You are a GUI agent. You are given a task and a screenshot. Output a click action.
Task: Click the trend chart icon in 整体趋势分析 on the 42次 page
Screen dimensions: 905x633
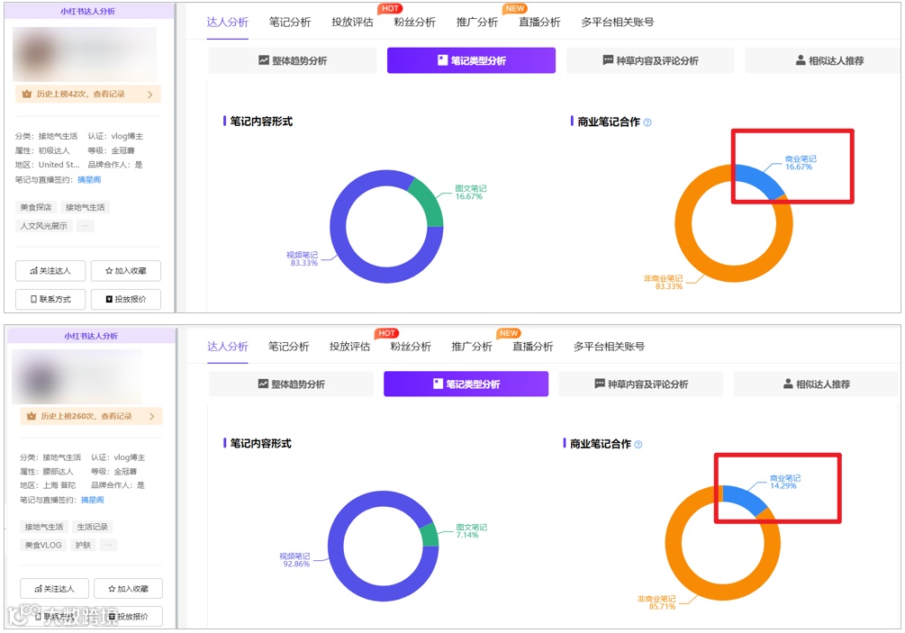click(x=264, y=60)
